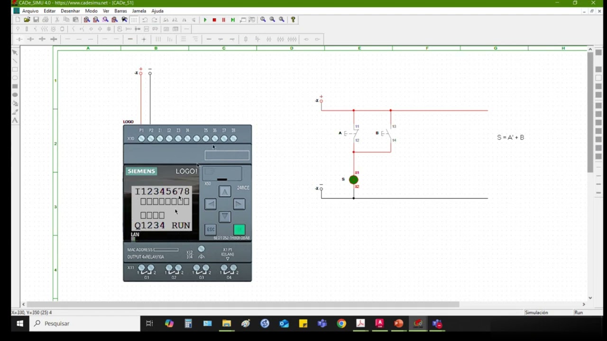The height and width of the screenshot is (341, 607).
Task: Click the Q1 relay output terminals
Action: click(x=146, y=270)
